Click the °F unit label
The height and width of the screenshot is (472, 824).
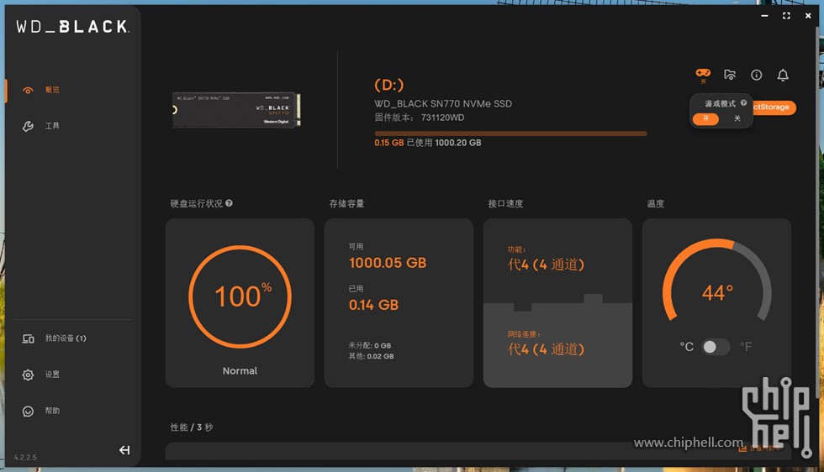[x=746, y=347]
